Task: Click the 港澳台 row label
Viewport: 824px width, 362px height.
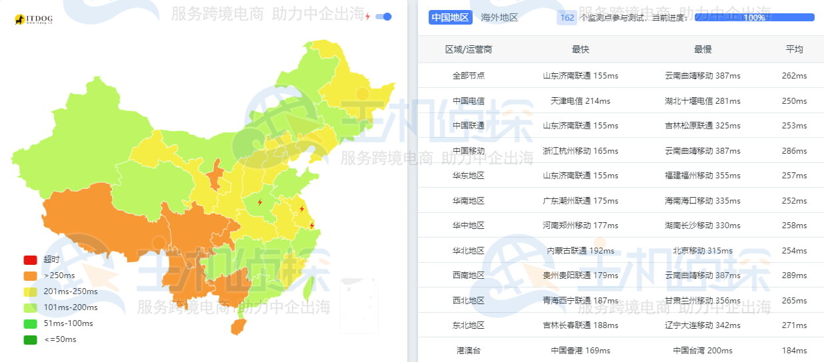Action: 468,351
